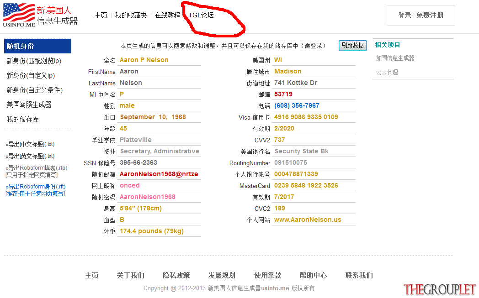Viewport: 479px width, 298px height.
Task: Click the CVC2 field 189
Action: 314,208
